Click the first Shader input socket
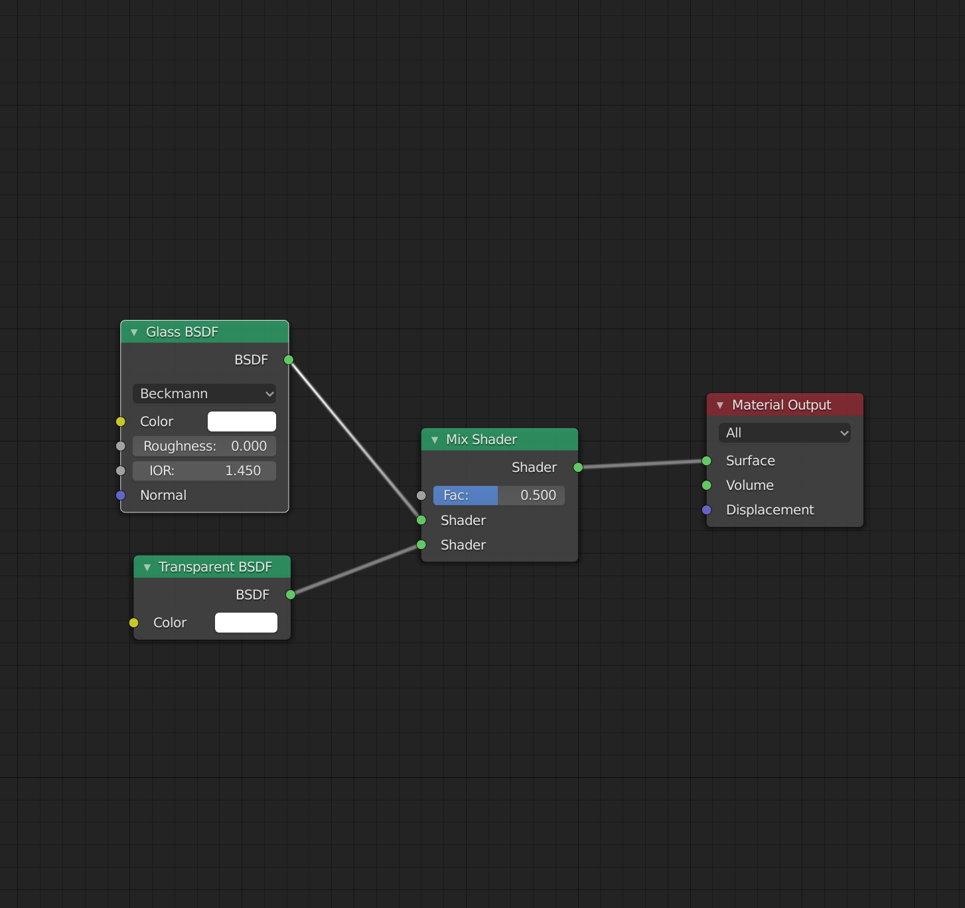The height and width of the screenshot is (908, 965). click(421, 520)
